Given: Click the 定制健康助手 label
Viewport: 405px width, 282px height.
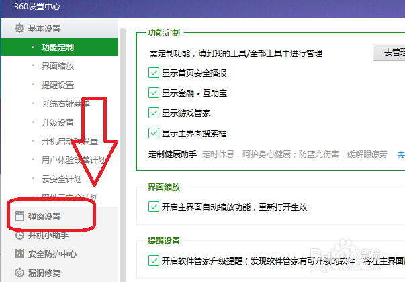Looking at the screenshot, I should point(173,154).
